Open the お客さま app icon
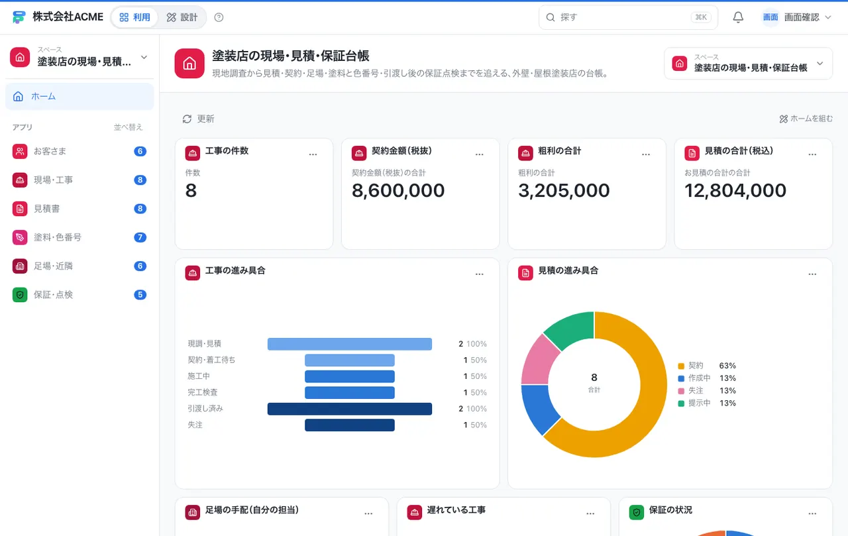The image size is (848, 536). coord(20,151)
